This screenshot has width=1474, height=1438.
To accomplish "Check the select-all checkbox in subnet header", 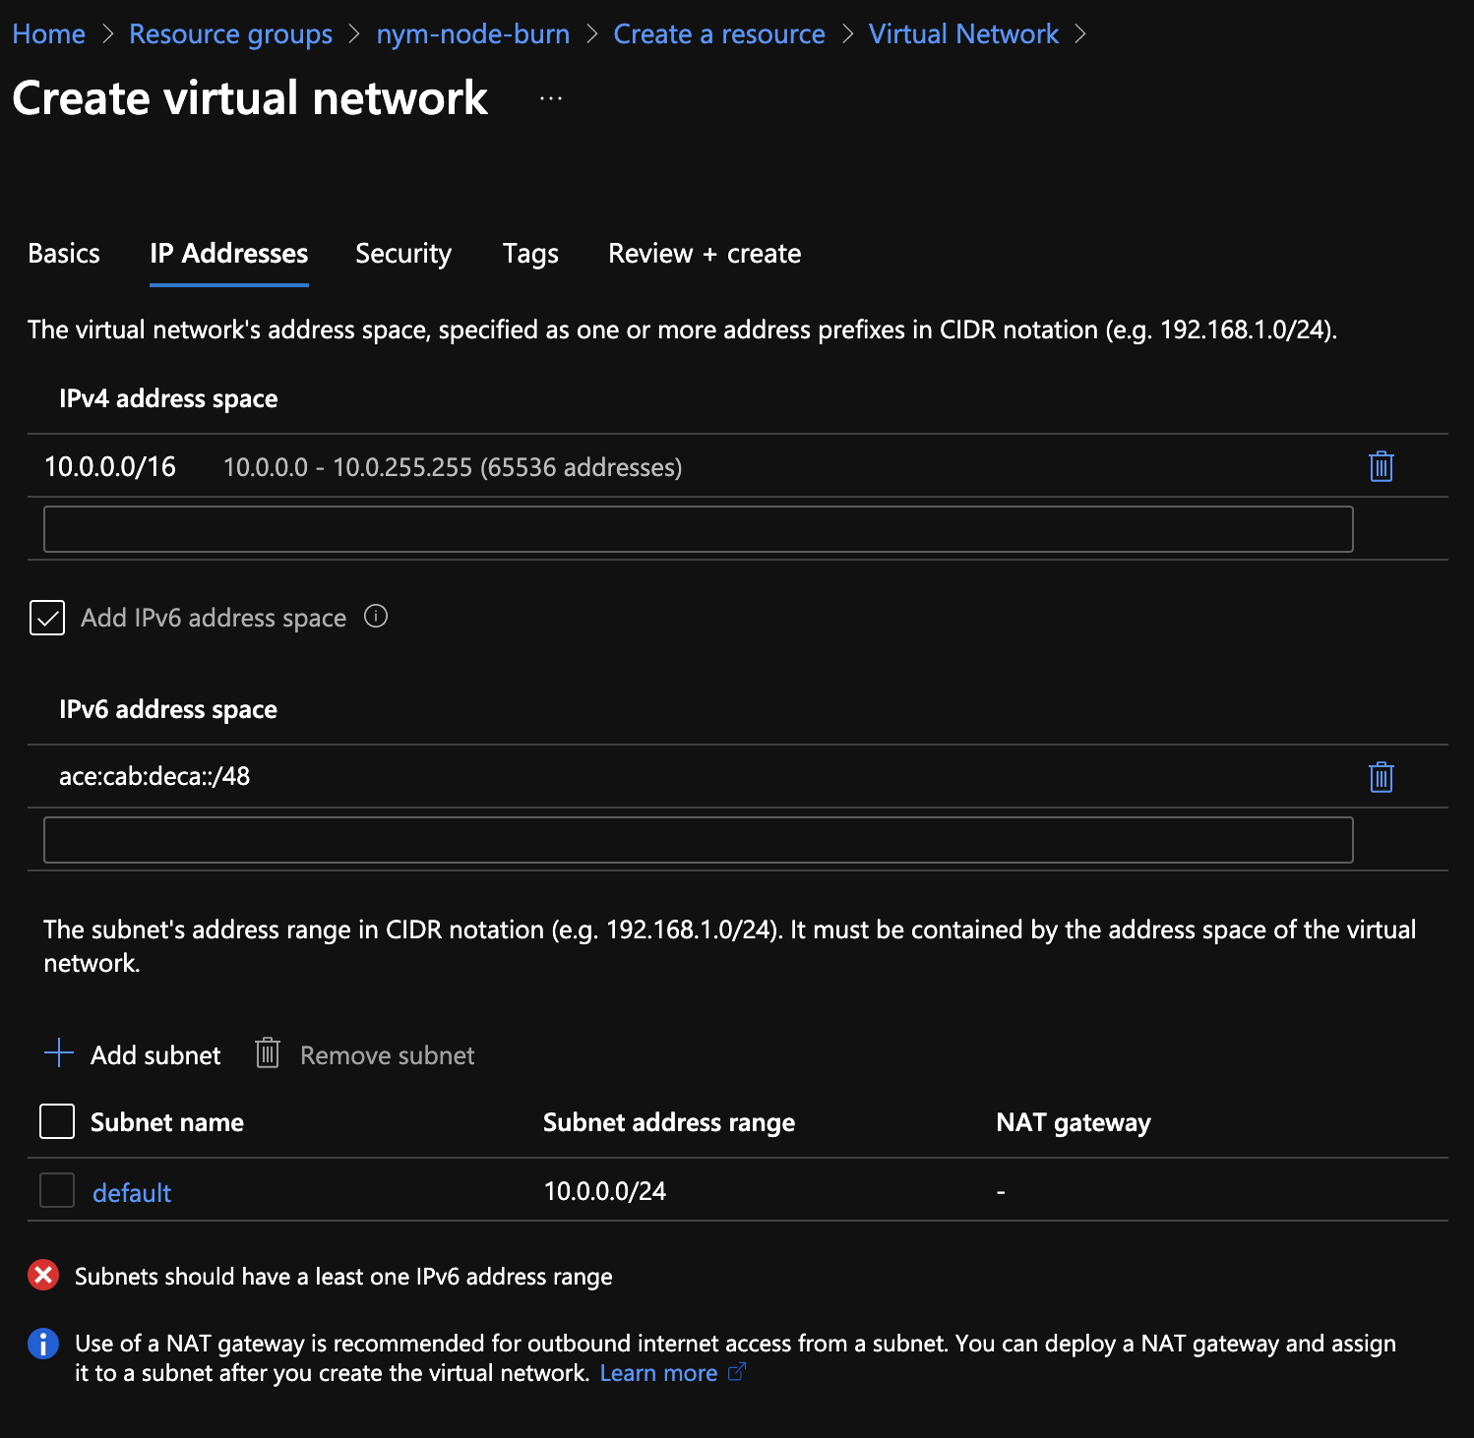I will (x=56, y=1120).
